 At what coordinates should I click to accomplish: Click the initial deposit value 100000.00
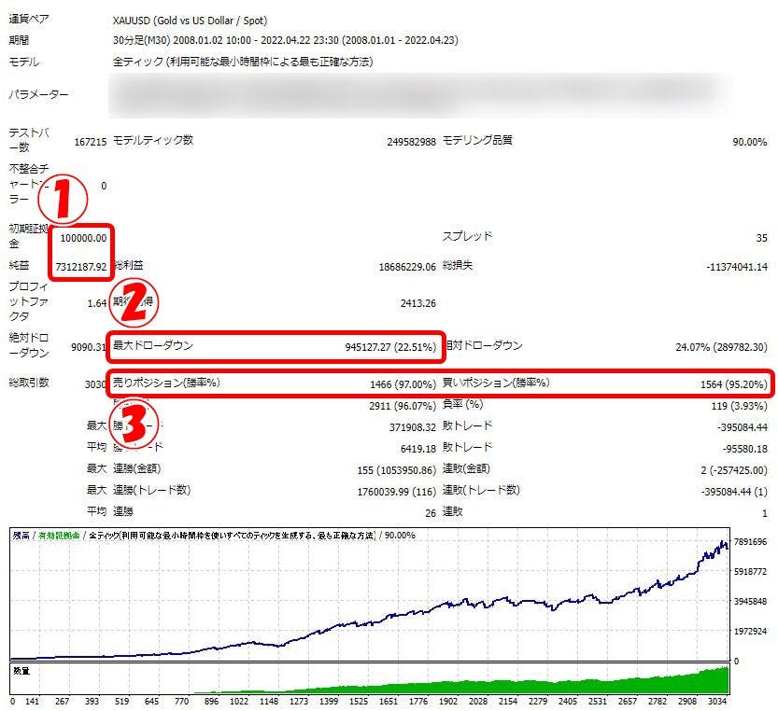[83, 238]
